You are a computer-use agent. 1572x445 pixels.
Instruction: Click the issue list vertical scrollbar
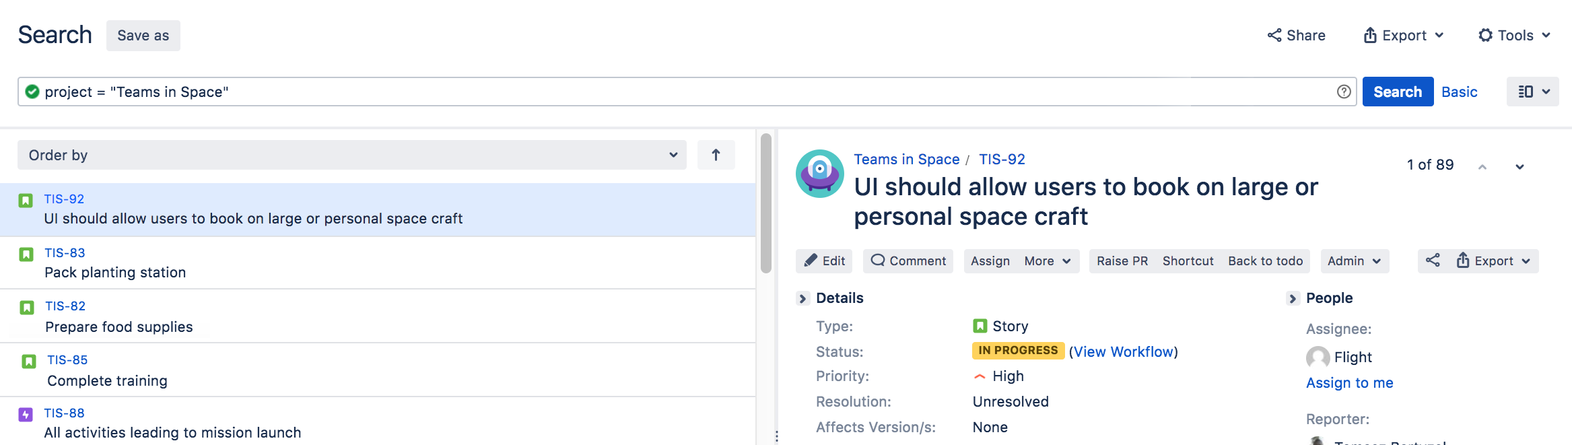(766, 203)
